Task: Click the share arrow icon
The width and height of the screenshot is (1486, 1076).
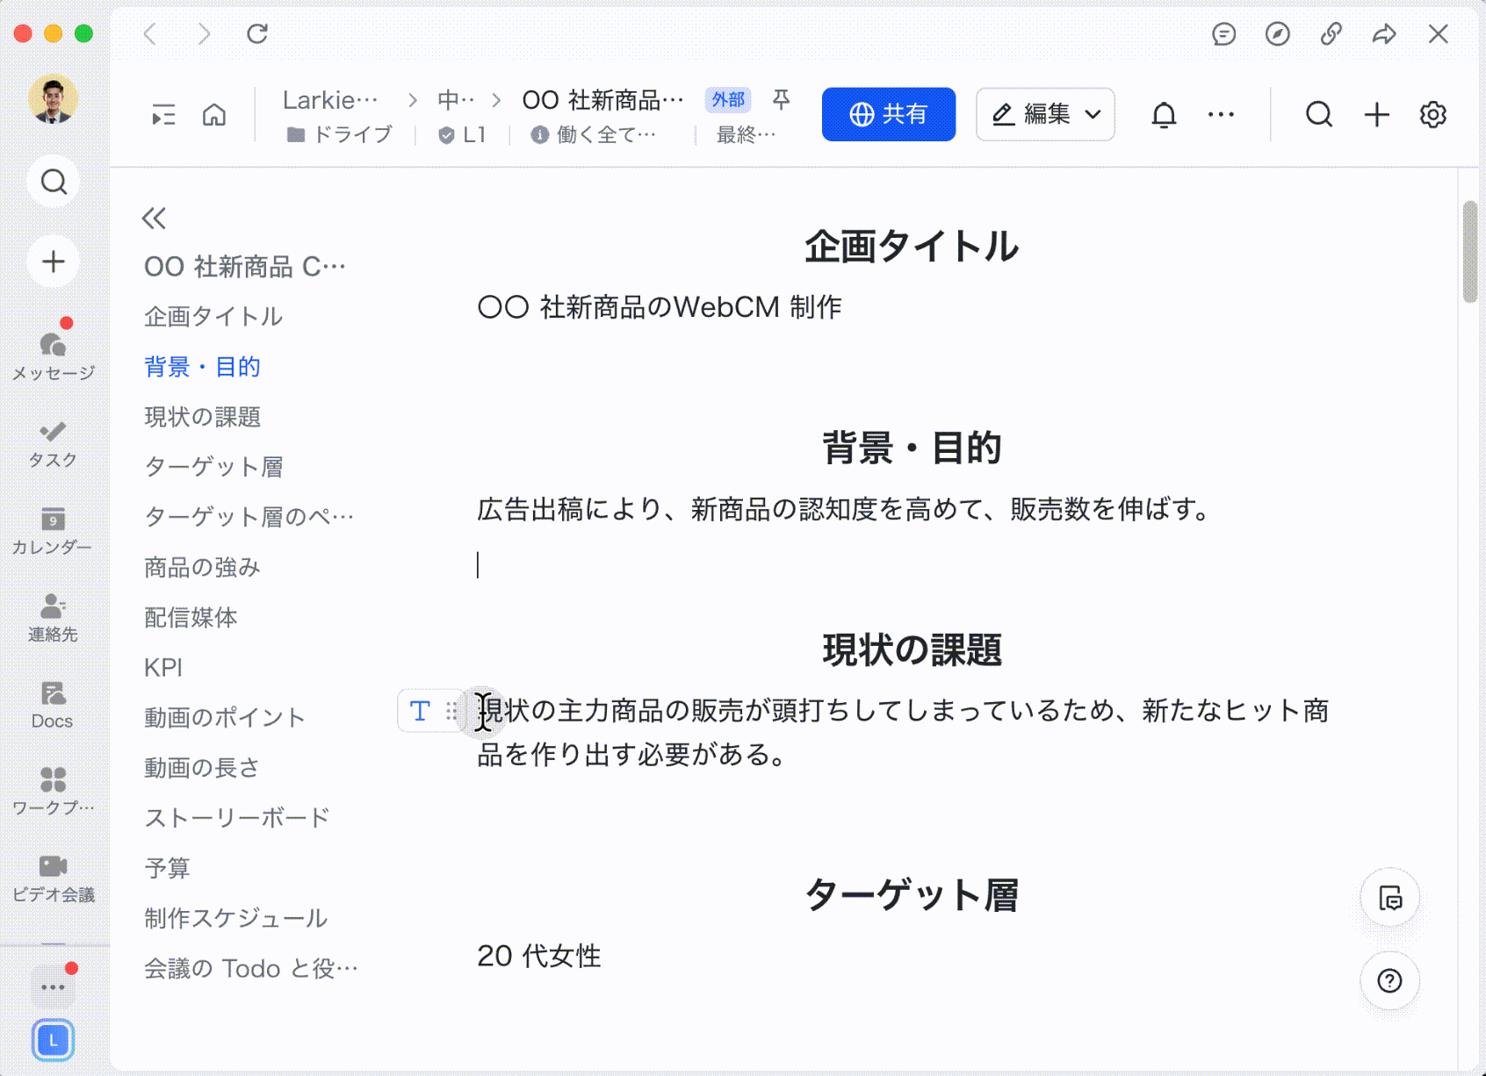Action: coord(1384,35)
